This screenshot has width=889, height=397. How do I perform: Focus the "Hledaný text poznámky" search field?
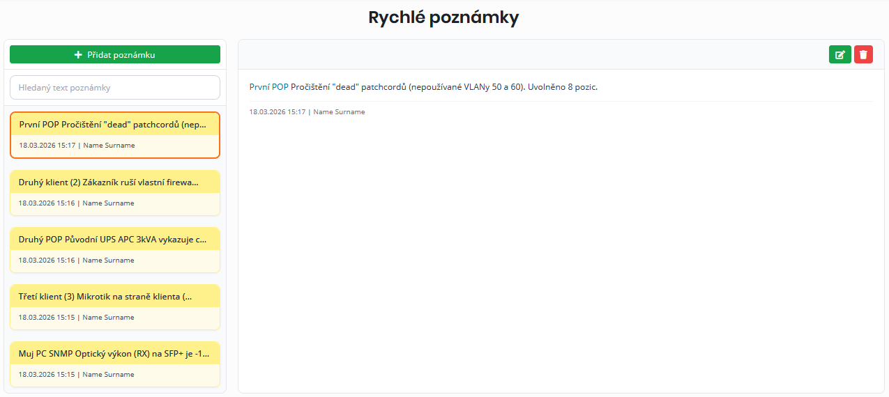pos(115,88)
